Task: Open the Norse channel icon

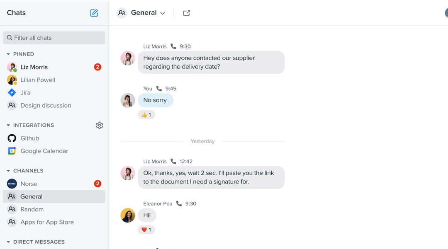Action: tap(12, 184)
